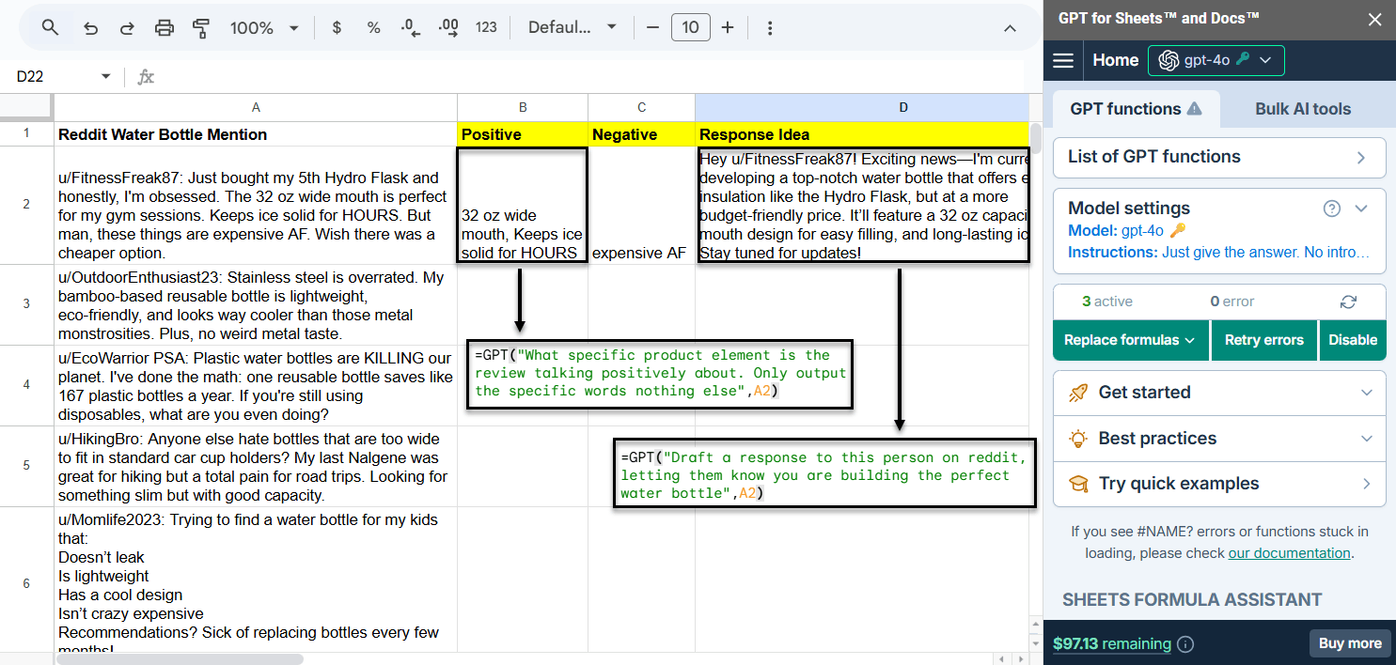This screenshot has height=665, width=1396.
Task: Redo the last action
Action: tap(127, 28)
